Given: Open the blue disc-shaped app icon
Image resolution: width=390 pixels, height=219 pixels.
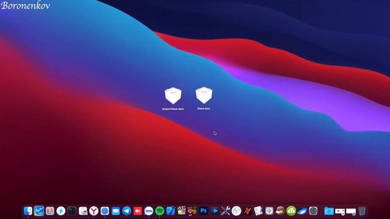Looking at the screenshot, I should point(302,211).
